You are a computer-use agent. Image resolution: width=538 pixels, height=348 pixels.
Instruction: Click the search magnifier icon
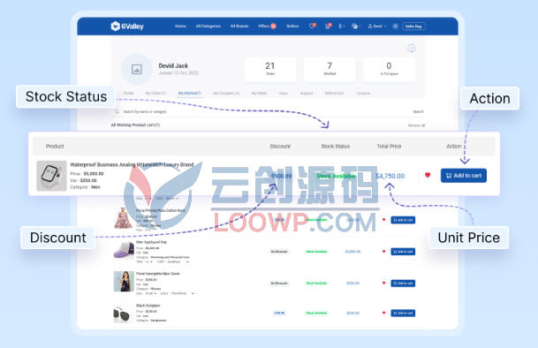[x=117, y=111]
